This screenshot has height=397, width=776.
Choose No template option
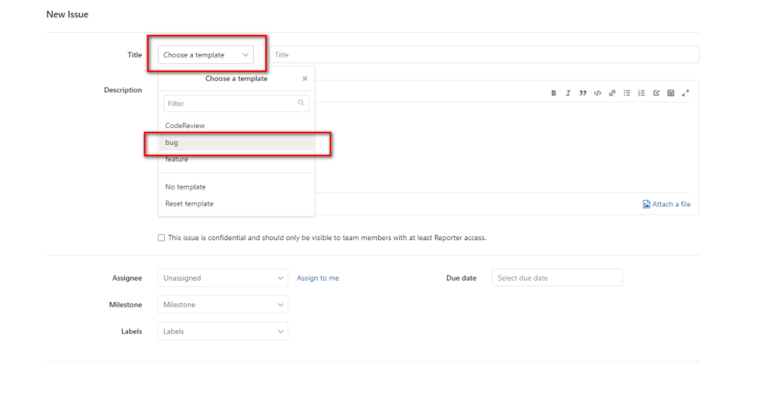(x=236, y=187)
